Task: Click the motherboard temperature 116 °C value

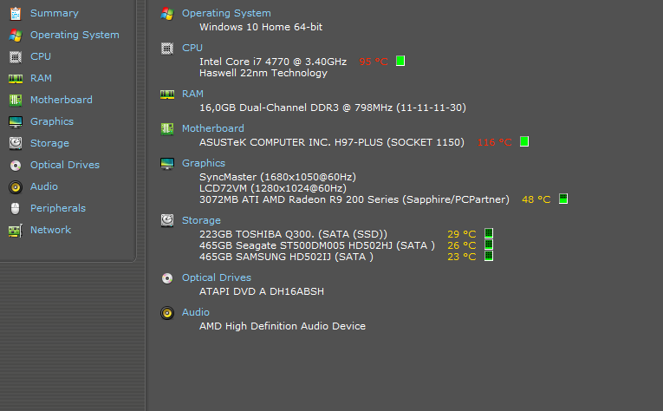Action: [495, 142]
